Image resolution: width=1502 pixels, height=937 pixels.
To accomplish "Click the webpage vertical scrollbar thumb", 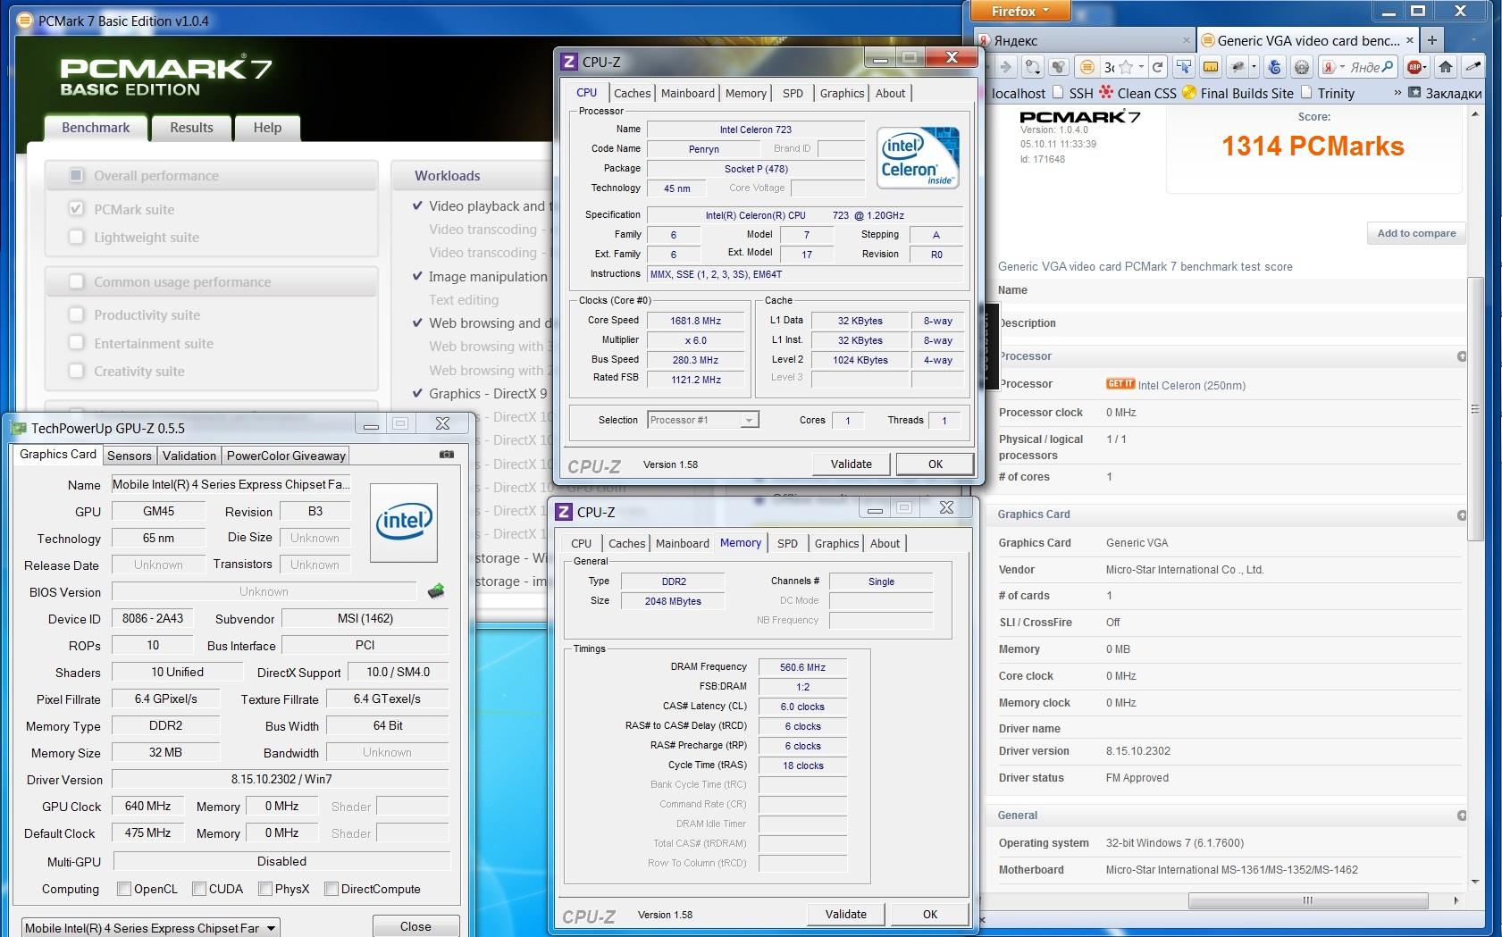I will [1475, 409].
